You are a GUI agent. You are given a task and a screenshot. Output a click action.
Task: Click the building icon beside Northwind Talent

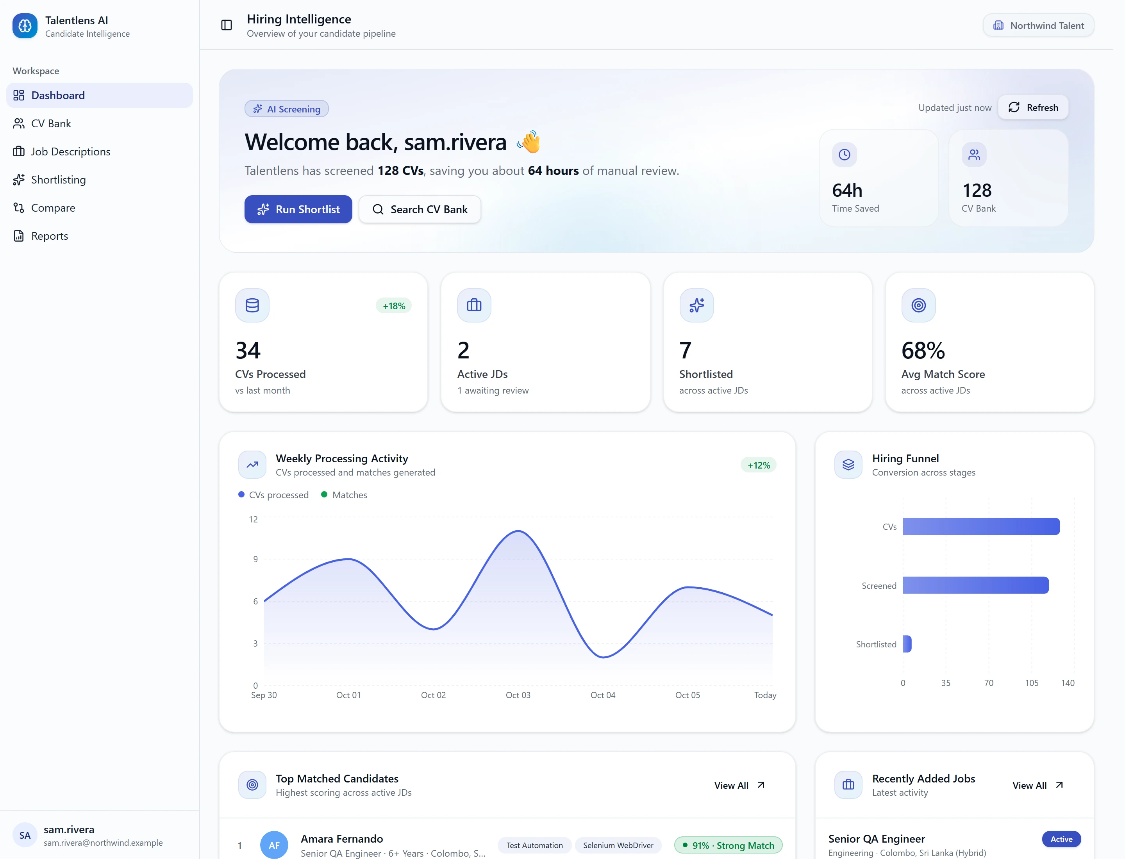pos(998,25)
